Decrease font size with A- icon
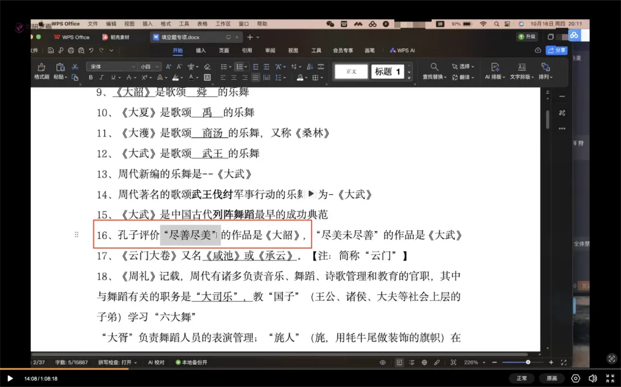This screenshot has width=621, height=387. pyautogui.click(x=179, y=66)
